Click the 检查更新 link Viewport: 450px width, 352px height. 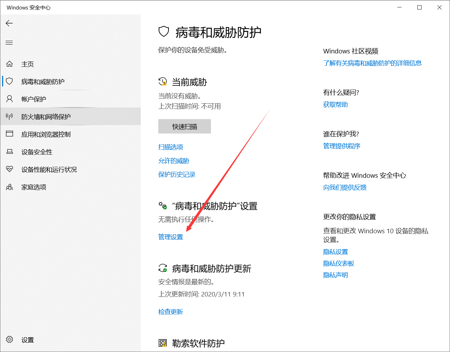click(171, 312)
